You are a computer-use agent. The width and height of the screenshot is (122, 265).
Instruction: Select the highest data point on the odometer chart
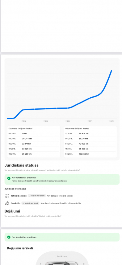pyautogui.click(x=111, y=71)
